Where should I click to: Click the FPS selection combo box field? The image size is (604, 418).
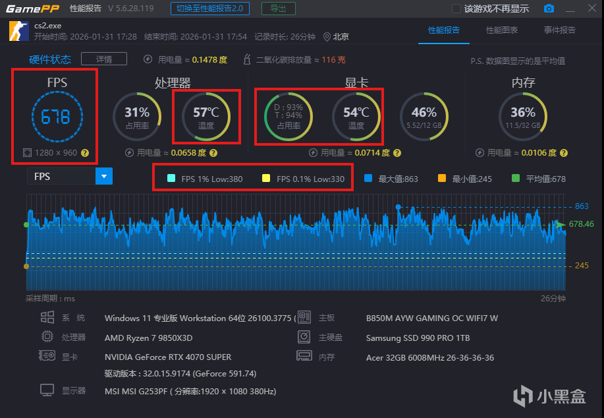pyautogui.click(x=70, y=176)
